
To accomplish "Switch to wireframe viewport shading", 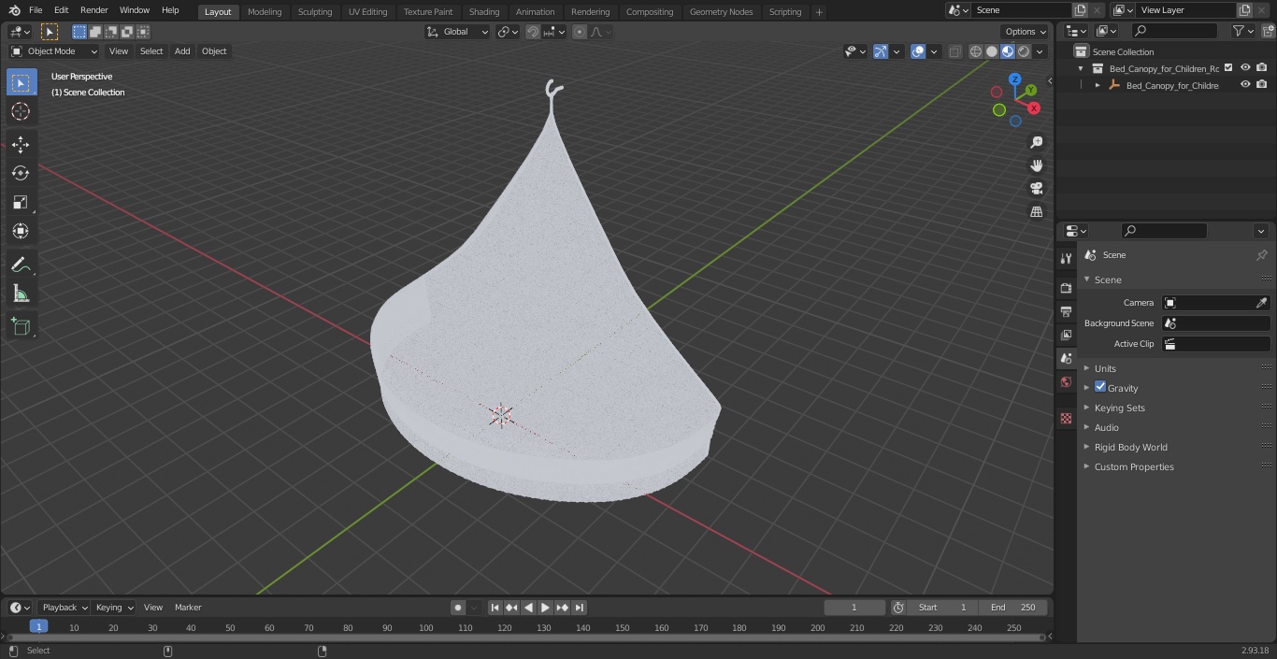I will pos(976,51).
